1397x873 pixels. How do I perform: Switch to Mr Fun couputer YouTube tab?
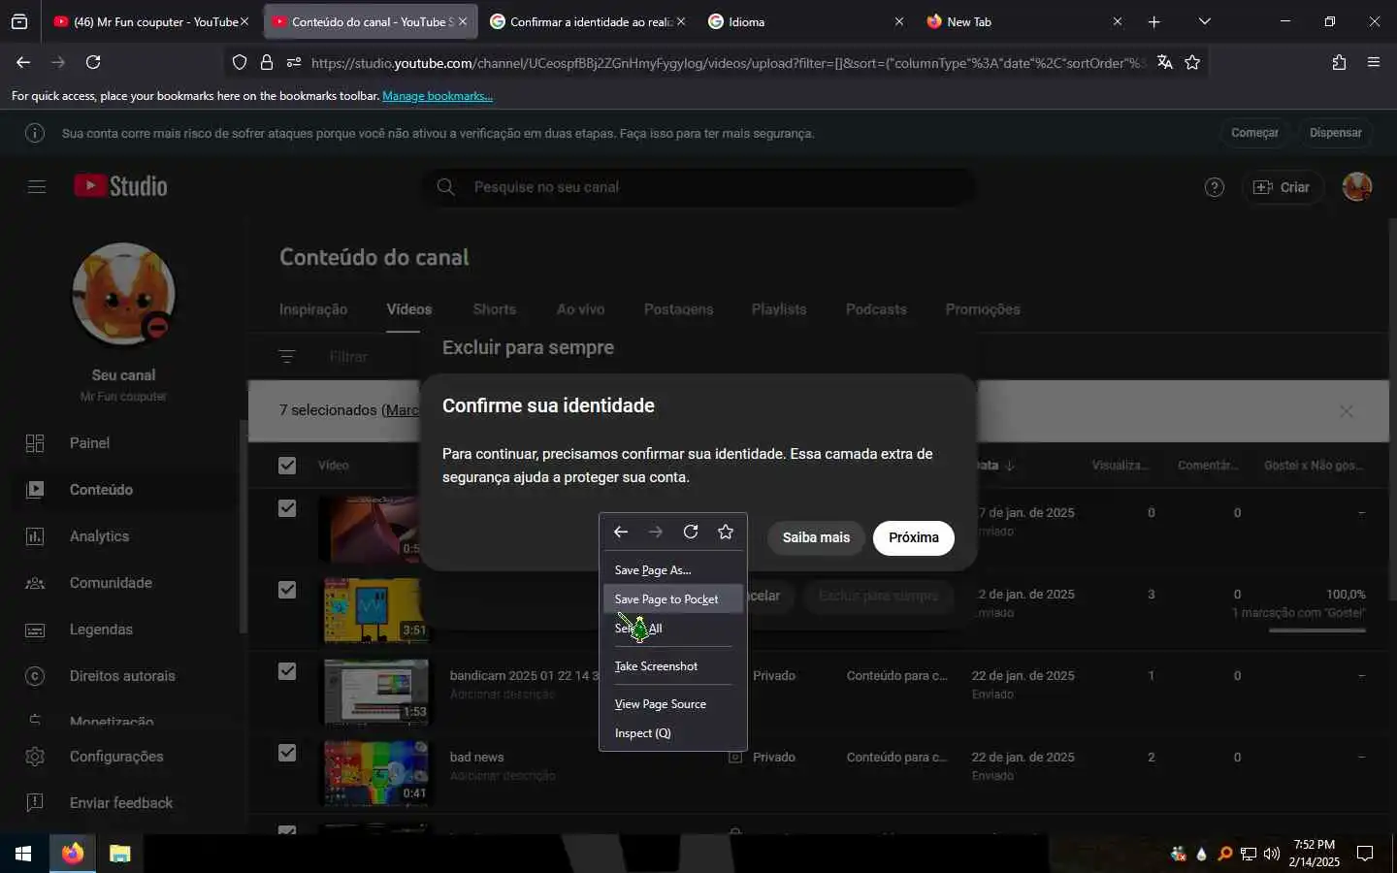pyautogui.click(x=151, y=21)
